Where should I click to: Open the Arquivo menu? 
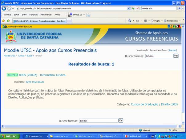7,14
